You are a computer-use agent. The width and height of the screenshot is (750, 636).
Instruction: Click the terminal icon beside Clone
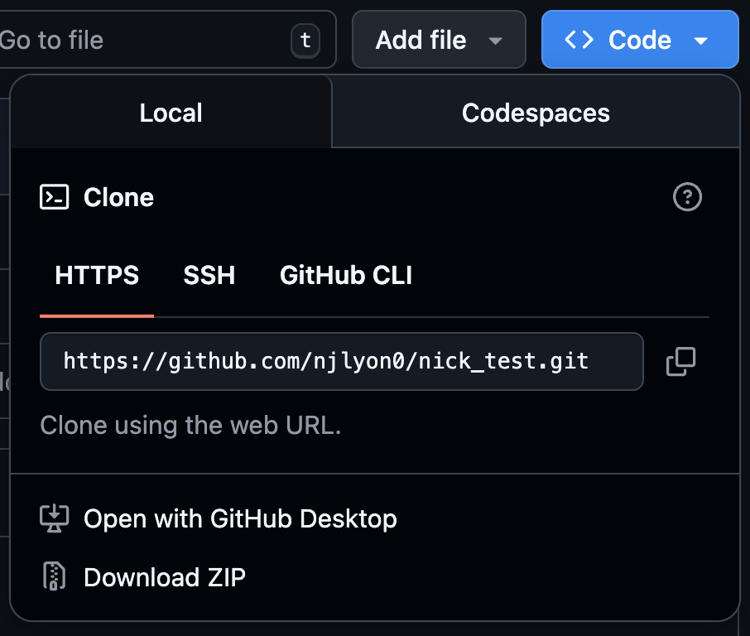(54, 197)
